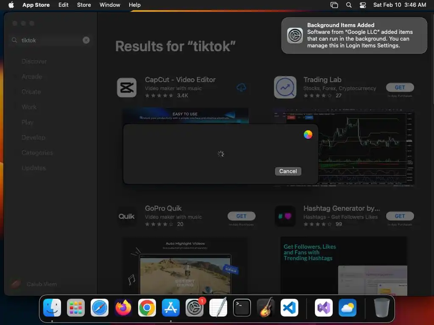Click the Game Center colorful icon in dialog
434x325 pixels.
(308, 135)
